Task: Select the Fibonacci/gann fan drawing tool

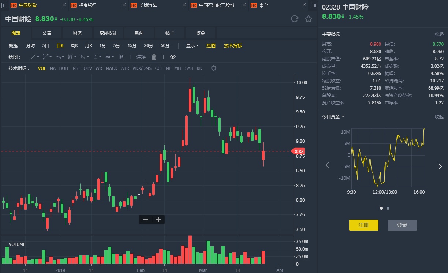Action: tap(71, 57)
